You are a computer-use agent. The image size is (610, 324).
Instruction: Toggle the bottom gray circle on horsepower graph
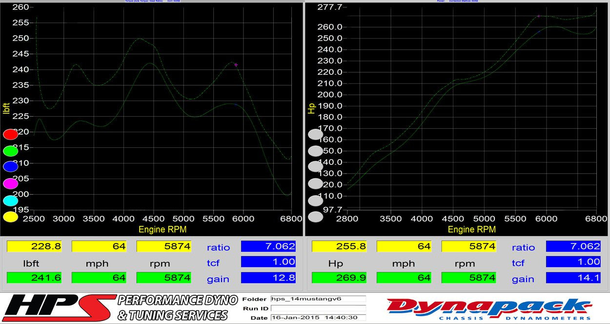pyautogui.click(x=316, y=217)
